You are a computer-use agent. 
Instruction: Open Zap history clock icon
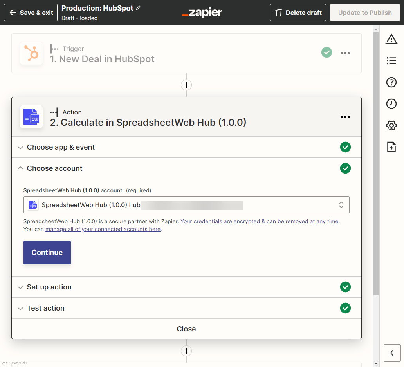[x=391, y=104]
